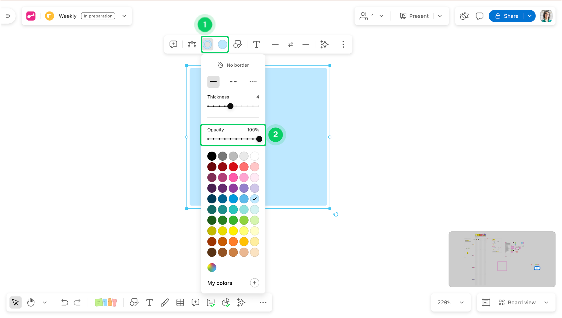Pick the black color swatch
This screenshot has height=318, width=562.
coord(212,156)
